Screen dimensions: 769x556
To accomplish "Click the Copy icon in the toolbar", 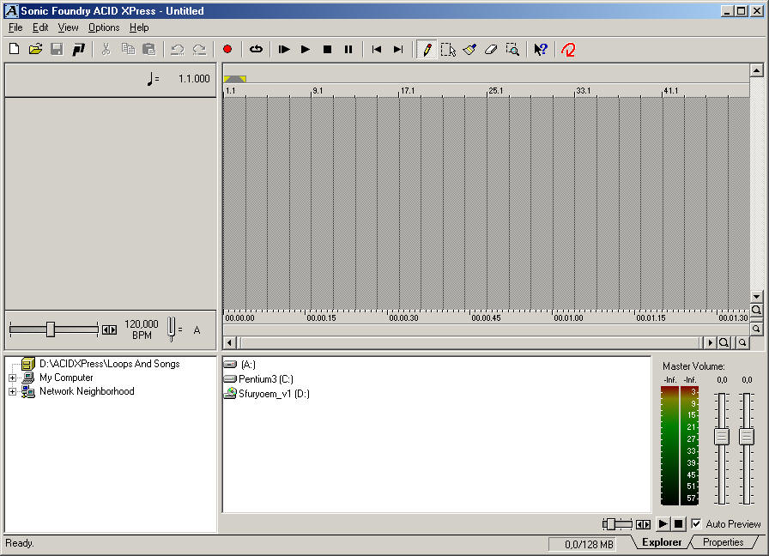I will [128, 49].
